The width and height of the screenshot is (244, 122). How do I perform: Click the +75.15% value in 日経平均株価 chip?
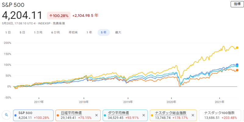[85, 118]
